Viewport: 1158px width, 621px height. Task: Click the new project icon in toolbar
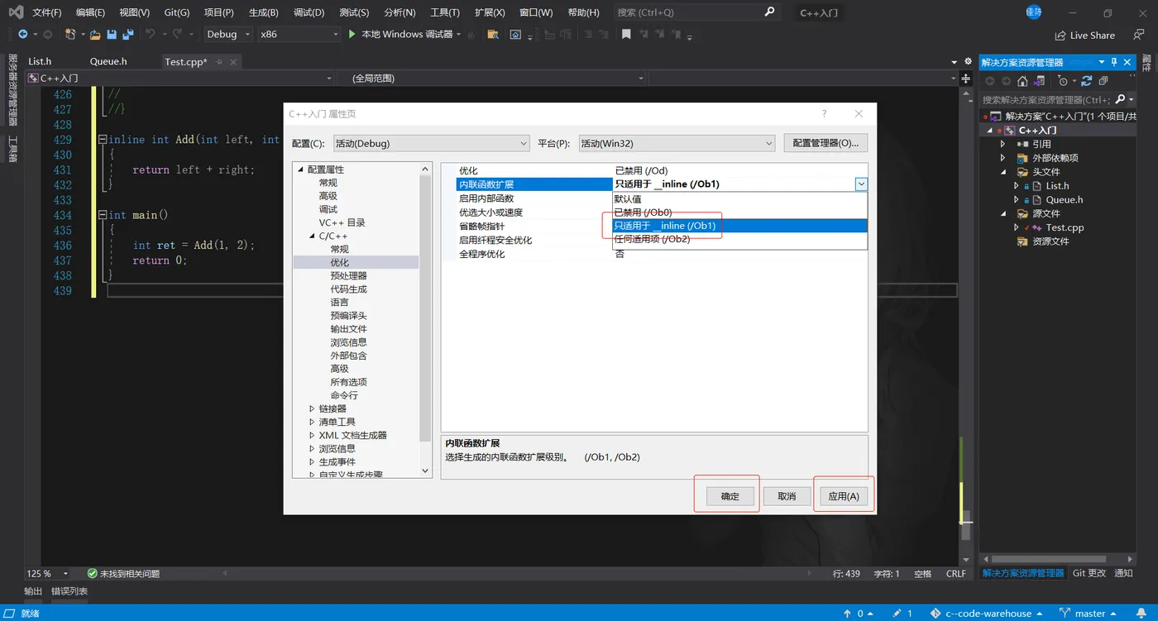[x=71, y=34]
